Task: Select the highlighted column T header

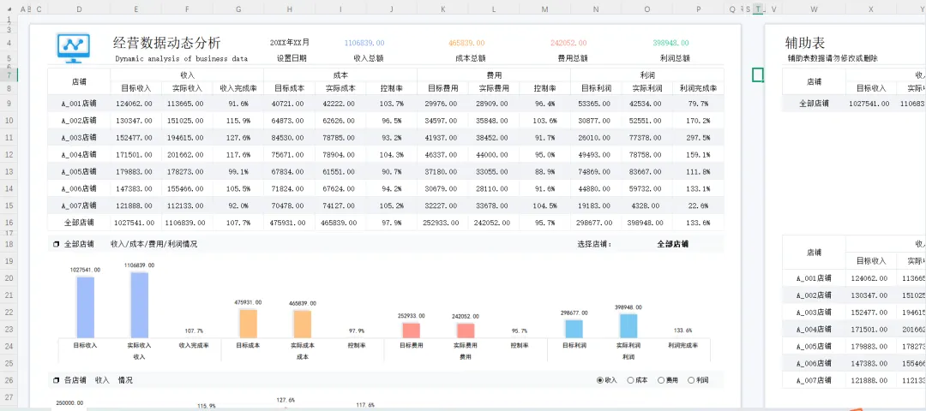Action: pyautogui.click(x=758, y=9)
